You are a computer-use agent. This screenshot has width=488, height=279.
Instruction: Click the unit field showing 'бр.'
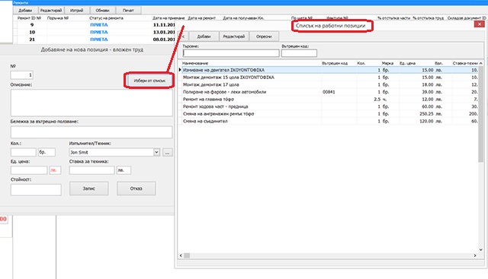[47, 152]
